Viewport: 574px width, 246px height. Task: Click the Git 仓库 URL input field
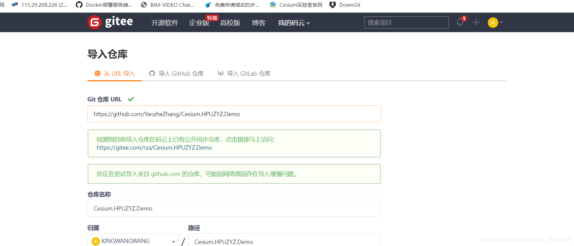tap(234, 114)
